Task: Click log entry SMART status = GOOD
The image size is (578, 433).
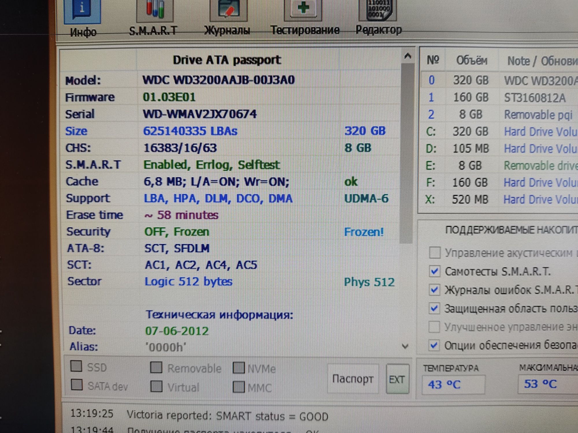Action: 227,416
